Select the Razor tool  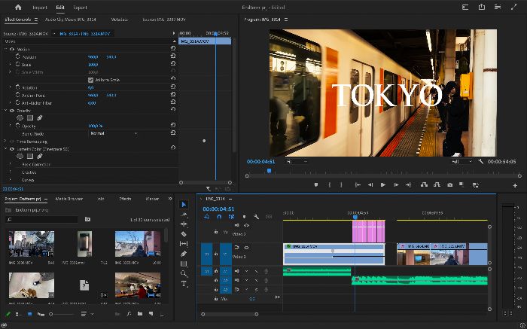click(x=184, y=234)
